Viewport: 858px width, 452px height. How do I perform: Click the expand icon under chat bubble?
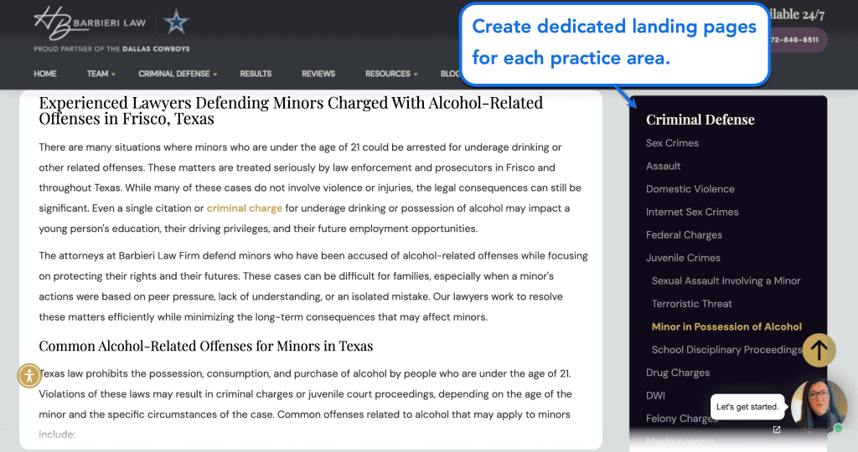coord(777,429)
